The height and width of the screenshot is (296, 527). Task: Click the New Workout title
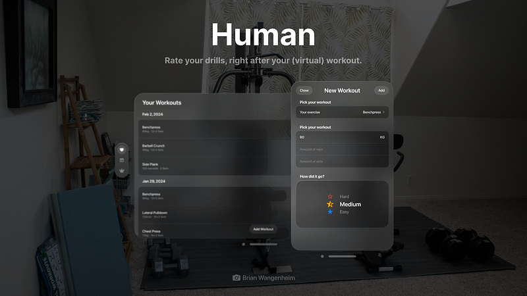coord(342,91)
